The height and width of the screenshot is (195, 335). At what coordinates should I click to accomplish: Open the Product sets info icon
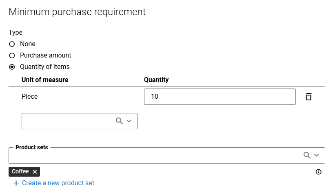pyautogui.click(x=318, y=172)
